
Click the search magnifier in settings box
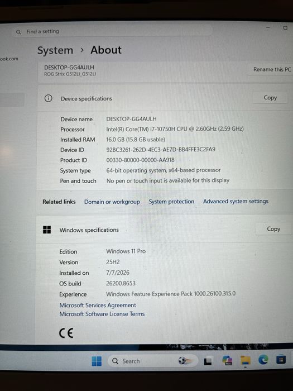18,32
